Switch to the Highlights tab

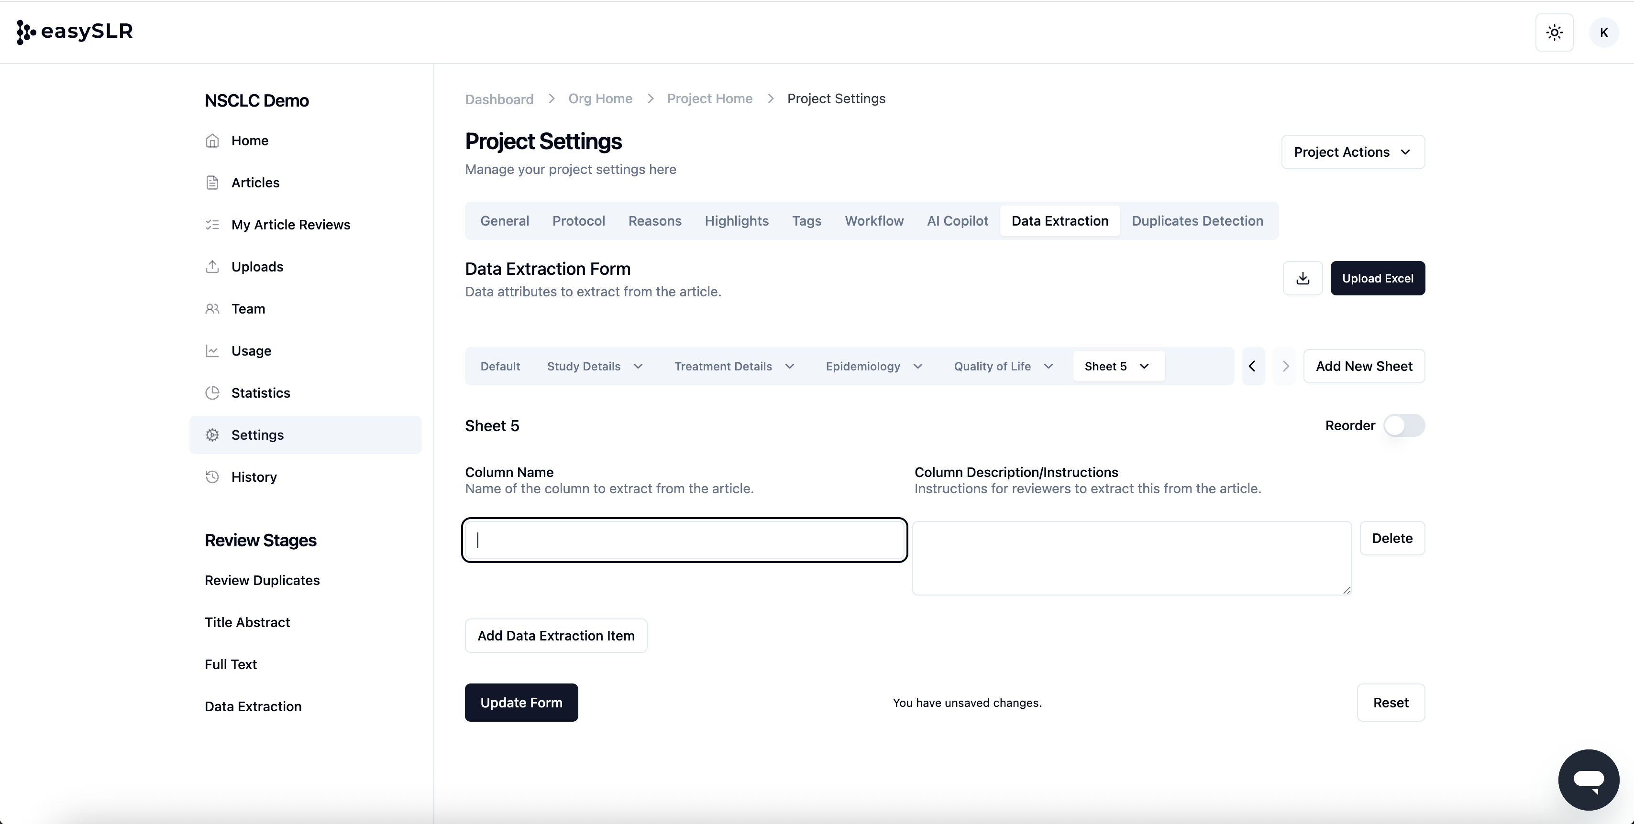click(x=737, y=221)
